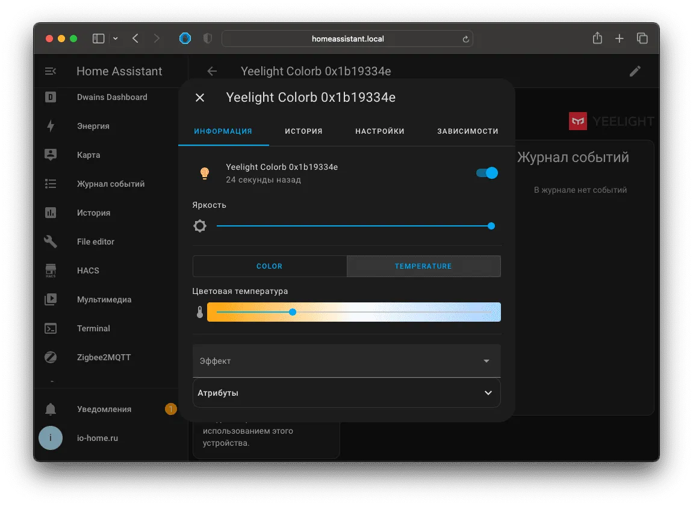Click the pencil edit icon at top right
Screen dimensions: 693x506
(x=635, y=71)
